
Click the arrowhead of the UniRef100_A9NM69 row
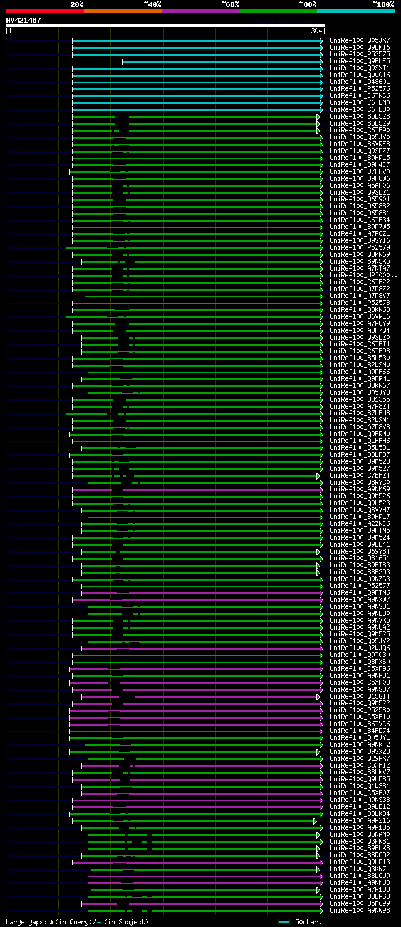point(321,490)
